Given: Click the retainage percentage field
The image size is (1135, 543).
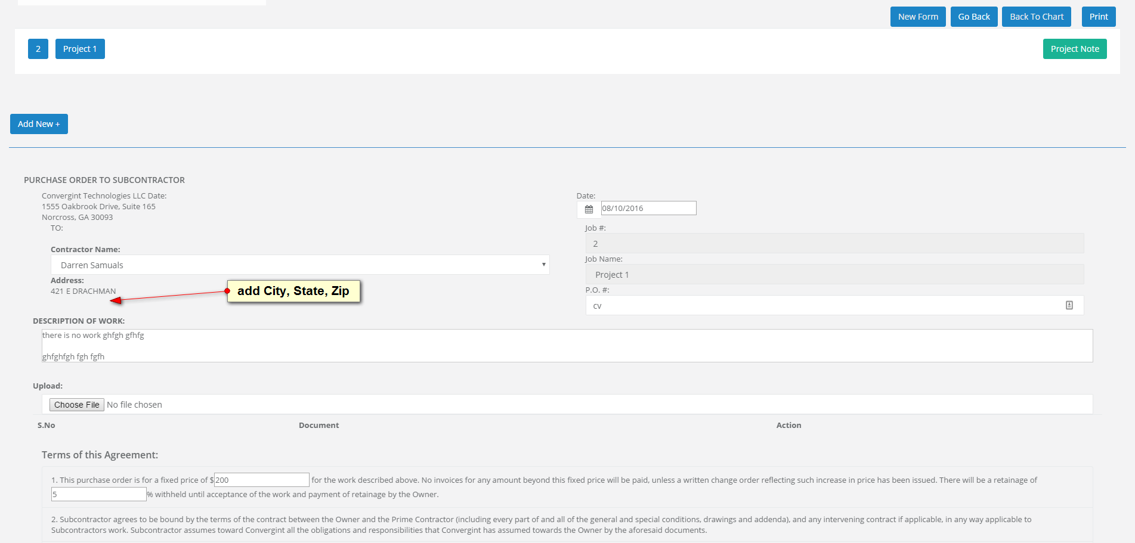Looking at the screenshot, I should tap(98, 494).
